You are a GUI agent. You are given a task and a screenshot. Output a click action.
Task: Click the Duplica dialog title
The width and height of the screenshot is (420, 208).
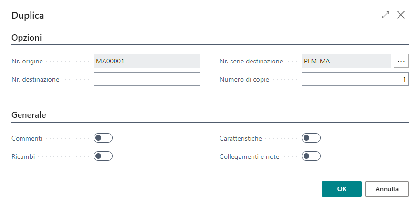pos(28,16)
